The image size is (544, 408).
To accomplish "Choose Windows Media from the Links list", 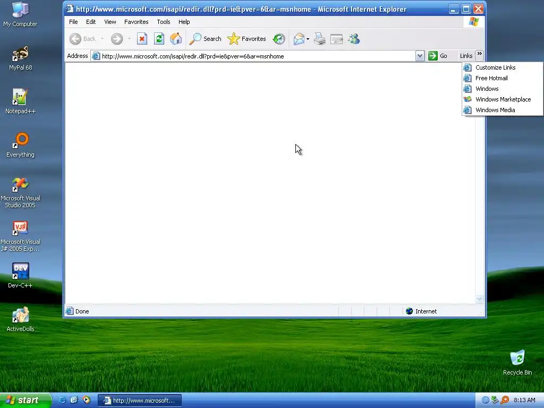I will click(503, 110).
